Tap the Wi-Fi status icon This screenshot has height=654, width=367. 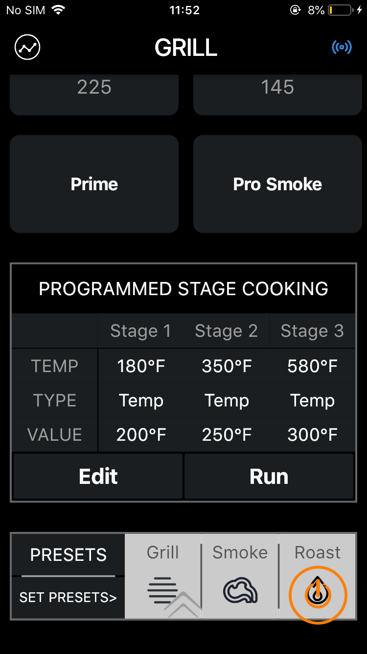pyautogui.click(x=59, y=10)
